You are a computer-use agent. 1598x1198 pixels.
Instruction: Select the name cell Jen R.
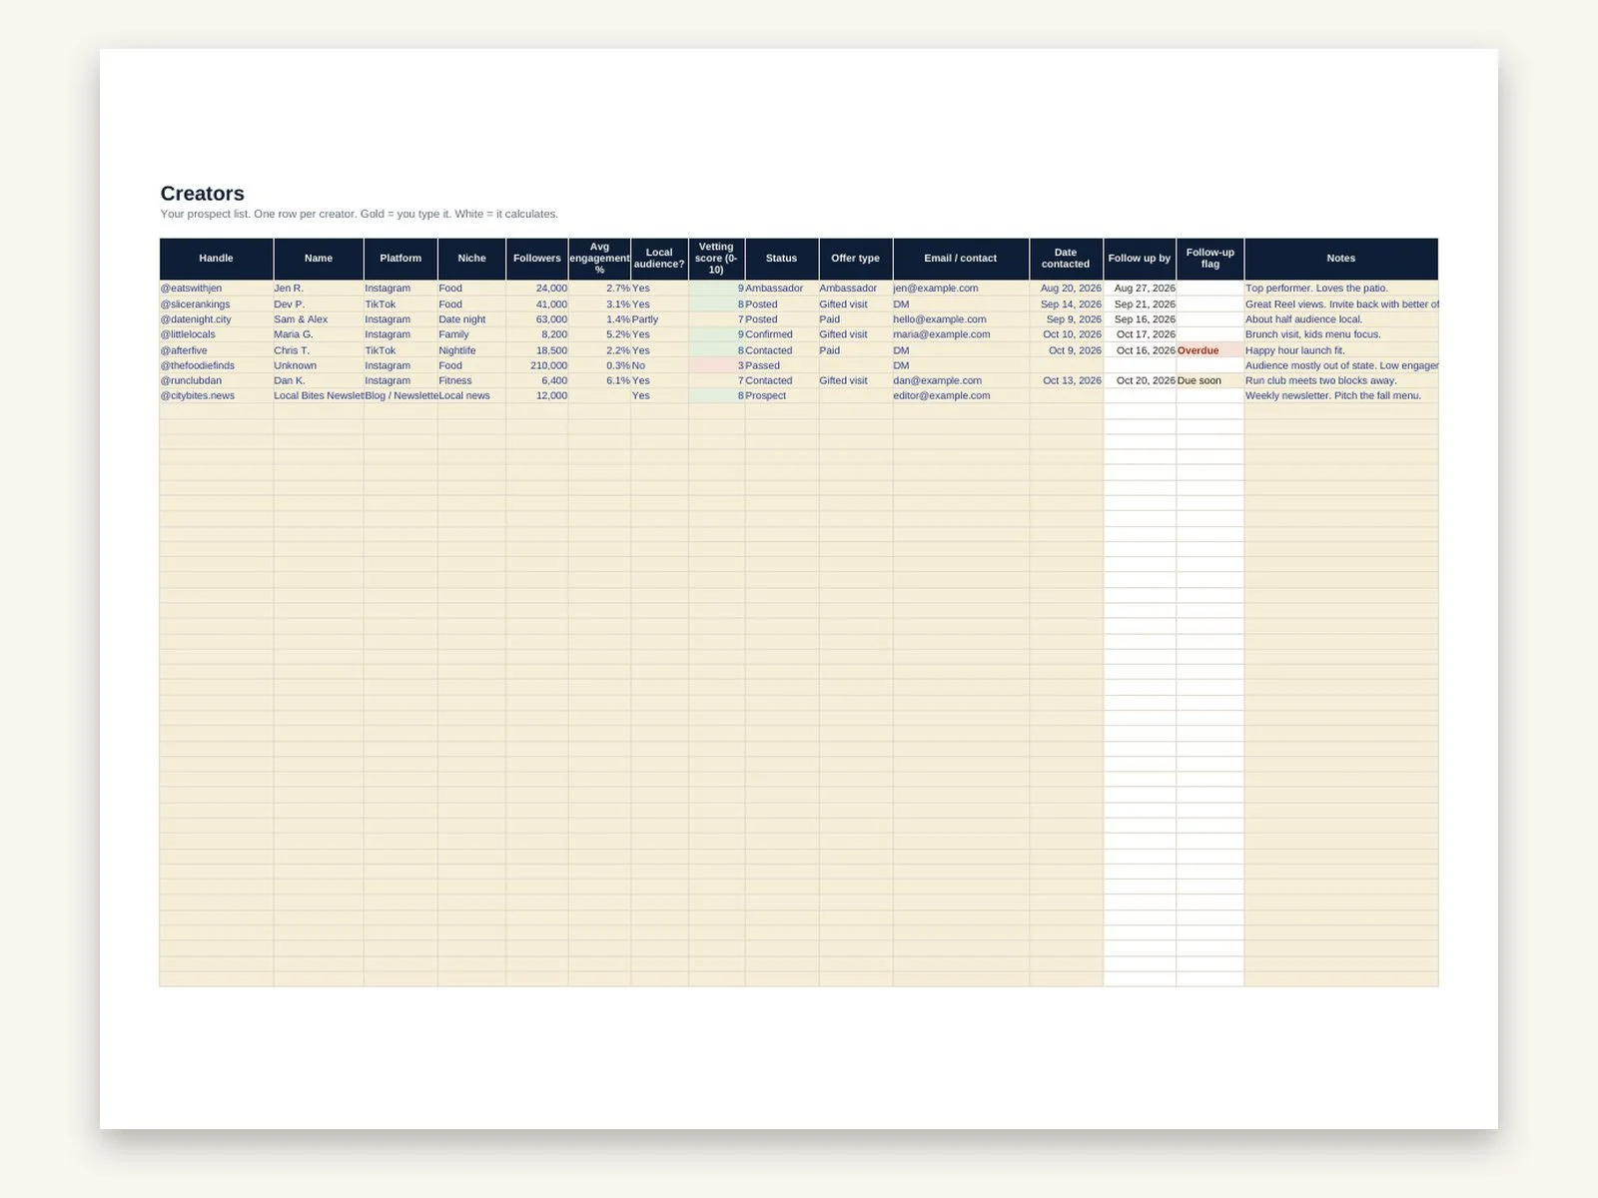tap(319, 289)
